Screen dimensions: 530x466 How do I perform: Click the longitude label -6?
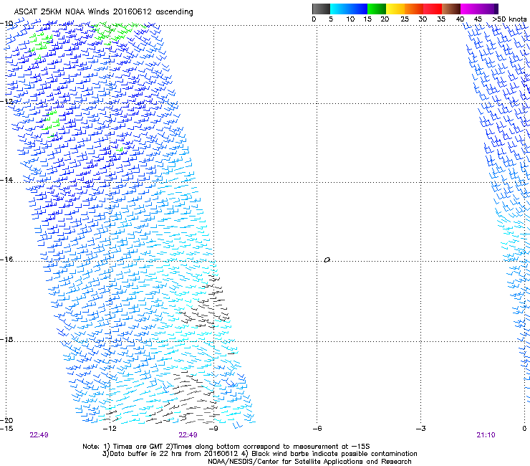click(317, 429)
